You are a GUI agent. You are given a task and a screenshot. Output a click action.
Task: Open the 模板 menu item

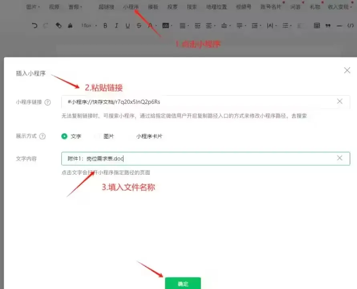point(153,7)
